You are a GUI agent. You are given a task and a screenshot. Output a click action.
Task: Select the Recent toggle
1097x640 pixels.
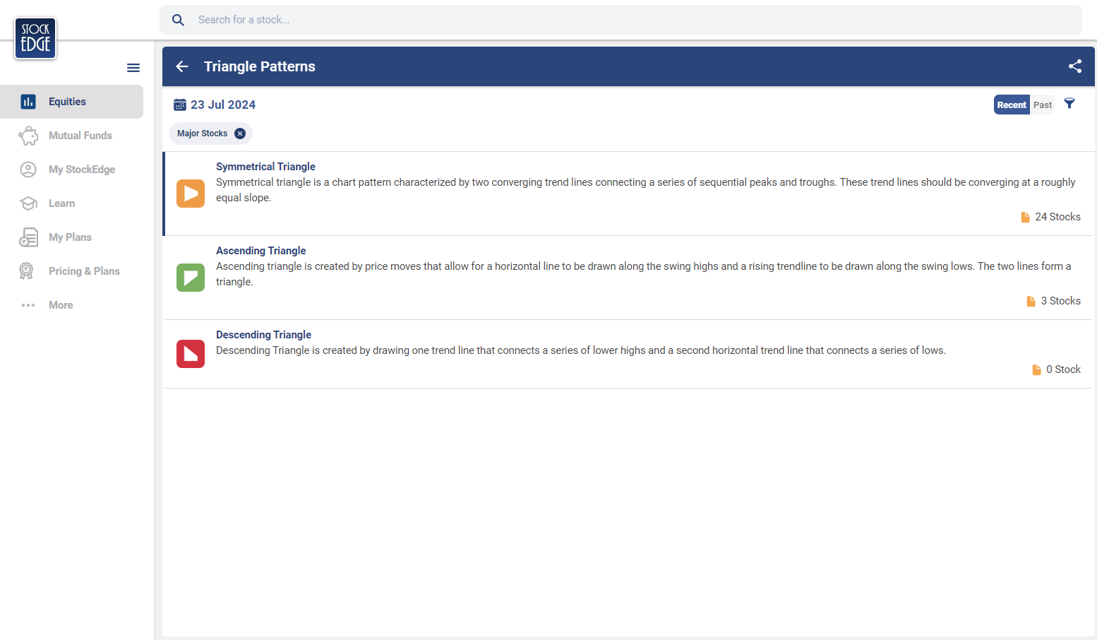point(1011,105)
